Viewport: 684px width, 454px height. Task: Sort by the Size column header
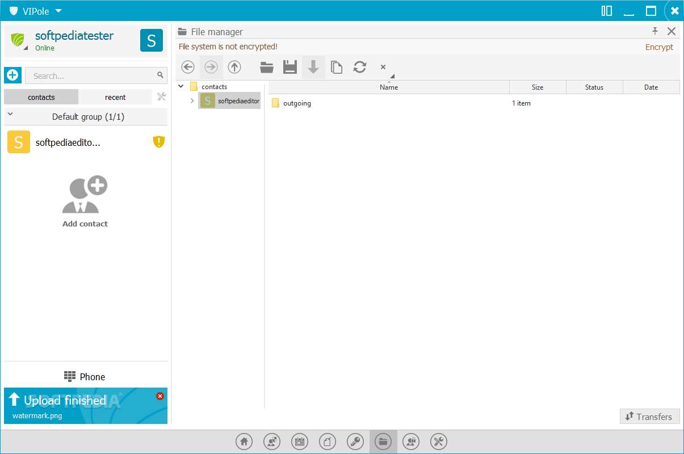(538, 87)
